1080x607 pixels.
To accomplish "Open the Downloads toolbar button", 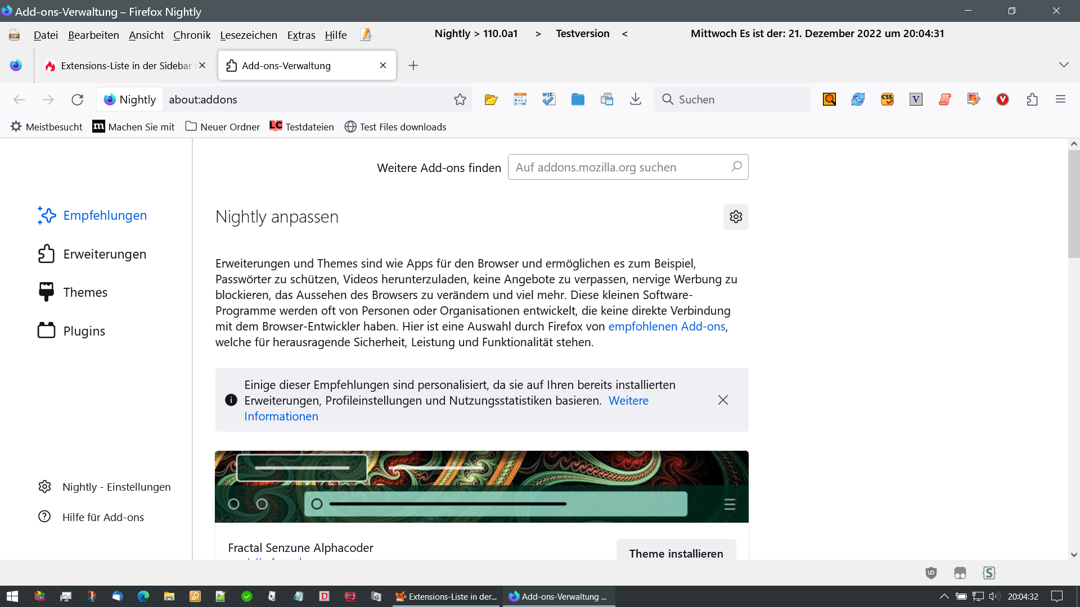I will (x=635, y=99).
